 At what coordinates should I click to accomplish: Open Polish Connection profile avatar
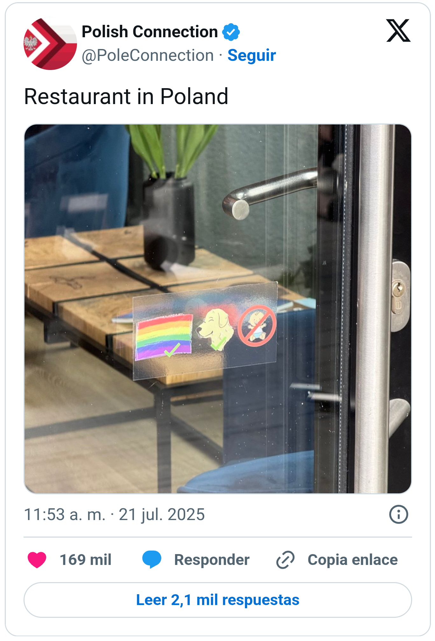tap(50, 44)
